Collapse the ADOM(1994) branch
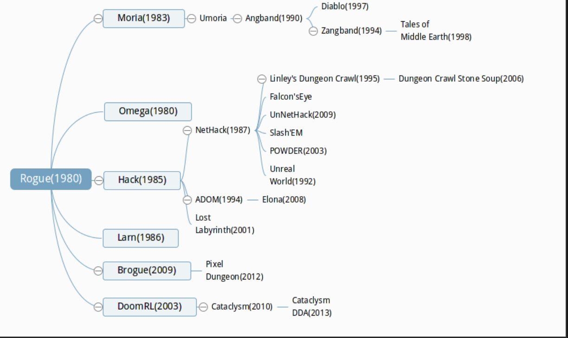This screenshot has width=568, height=338. click(187, 200)
